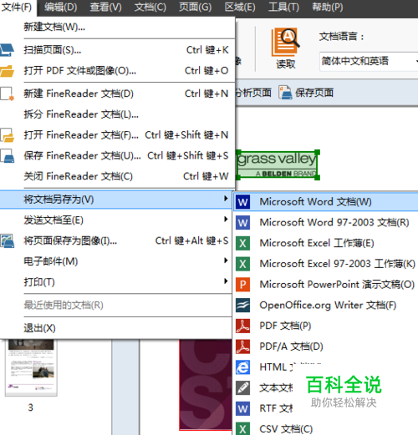The width and height of the screenshot is (418, 435).
Task: Open the 帮助(P) menu
Action: (328, 8)
